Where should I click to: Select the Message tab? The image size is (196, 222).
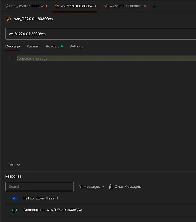[x=13, y=46]
